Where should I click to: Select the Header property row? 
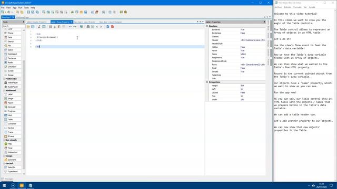tap(237, 40)
